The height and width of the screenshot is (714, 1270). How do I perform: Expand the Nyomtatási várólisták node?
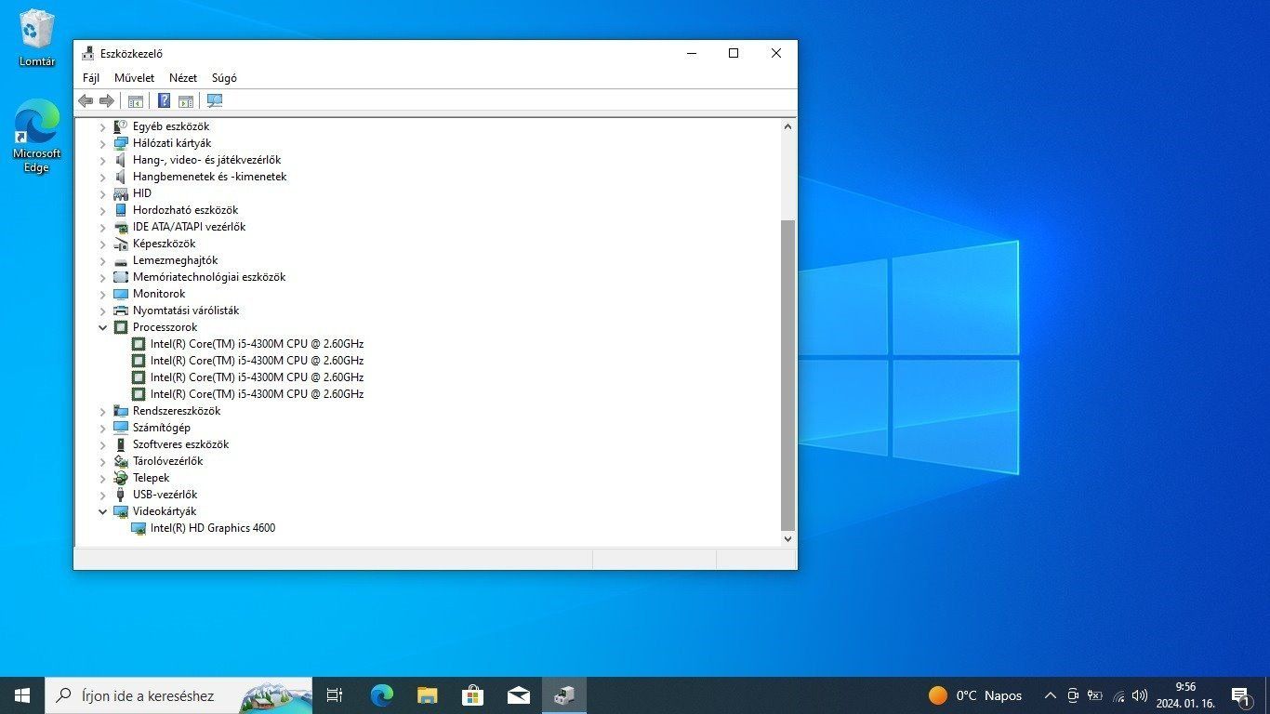click(103, 311)
